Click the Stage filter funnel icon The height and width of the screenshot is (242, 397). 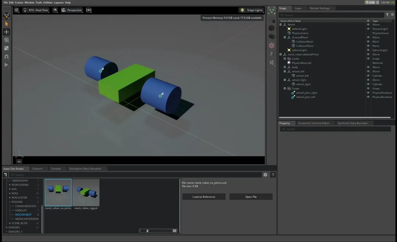point(387,15)
